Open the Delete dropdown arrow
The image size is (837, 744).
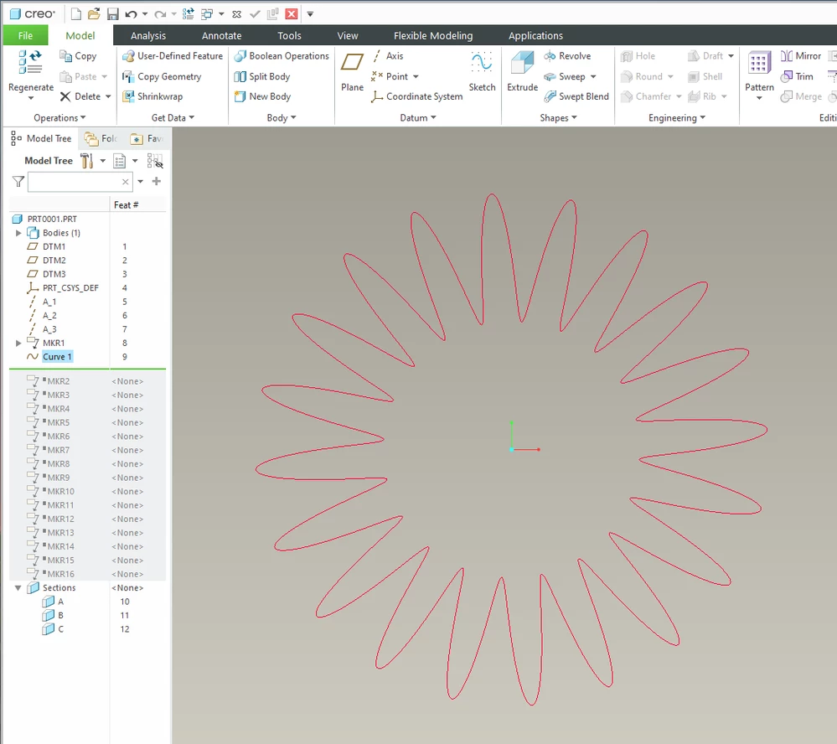pyautogui.click(x=108, y=96)
